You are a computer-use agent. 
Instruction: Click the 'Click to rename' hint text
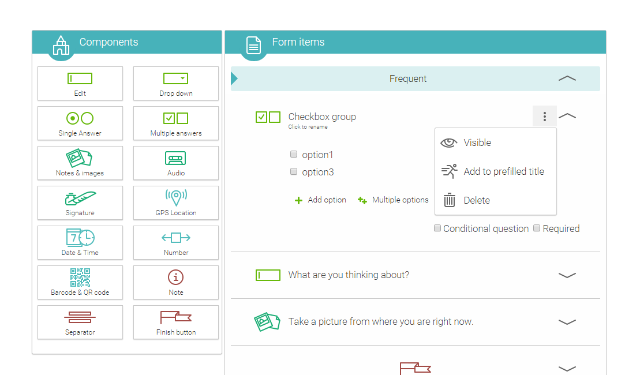(x=308, y=127)
